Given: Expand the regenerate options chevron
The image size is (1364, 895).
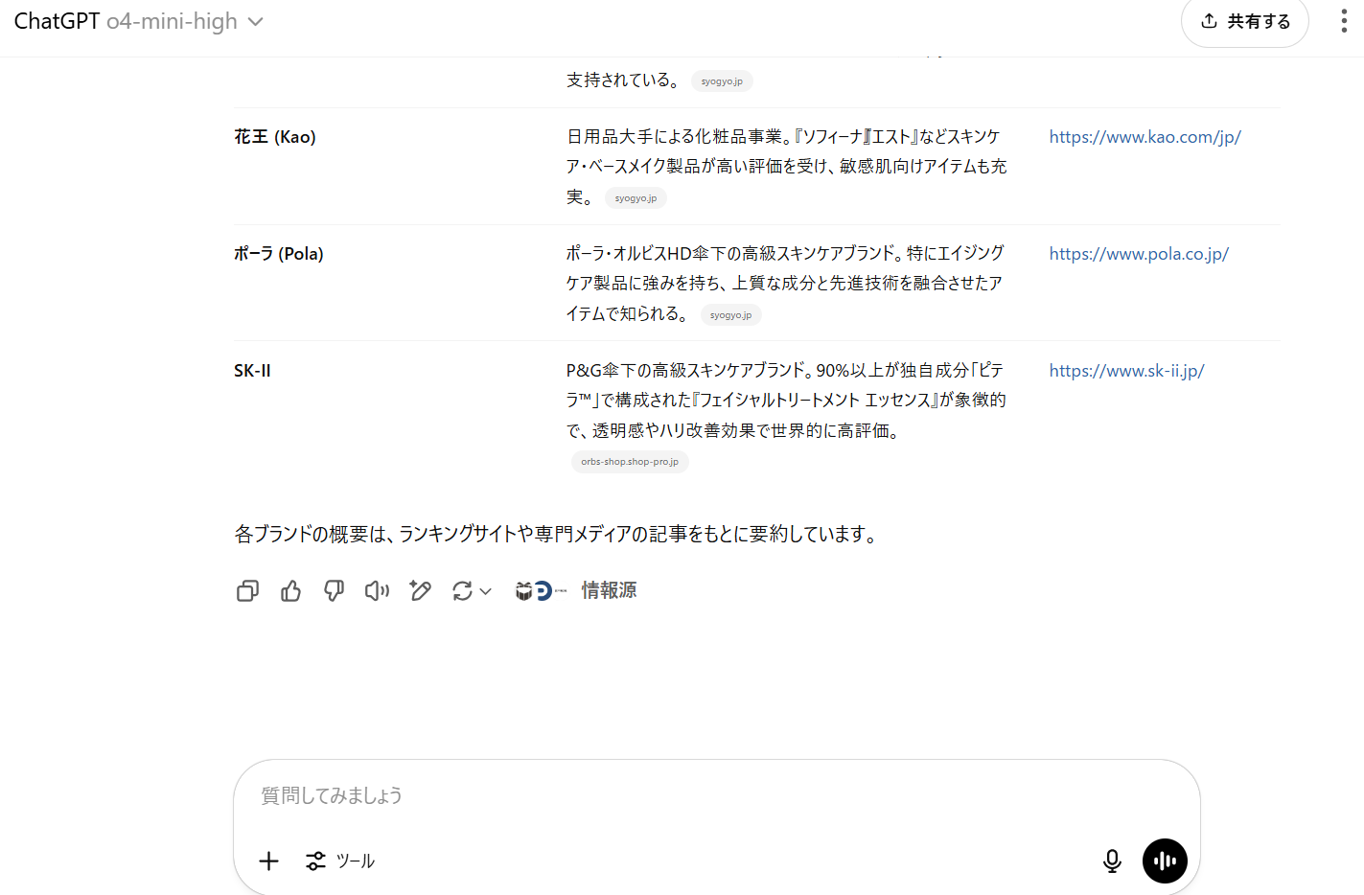Looking at the screenshot, I should click(484, 591).
